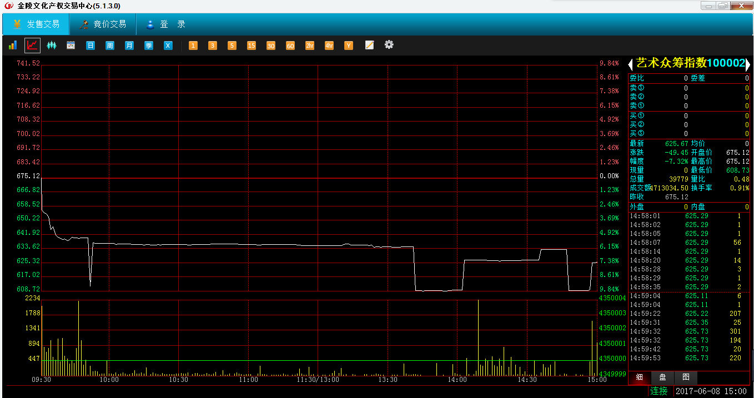Click the 连接 connection status

(x=659, y=391)
